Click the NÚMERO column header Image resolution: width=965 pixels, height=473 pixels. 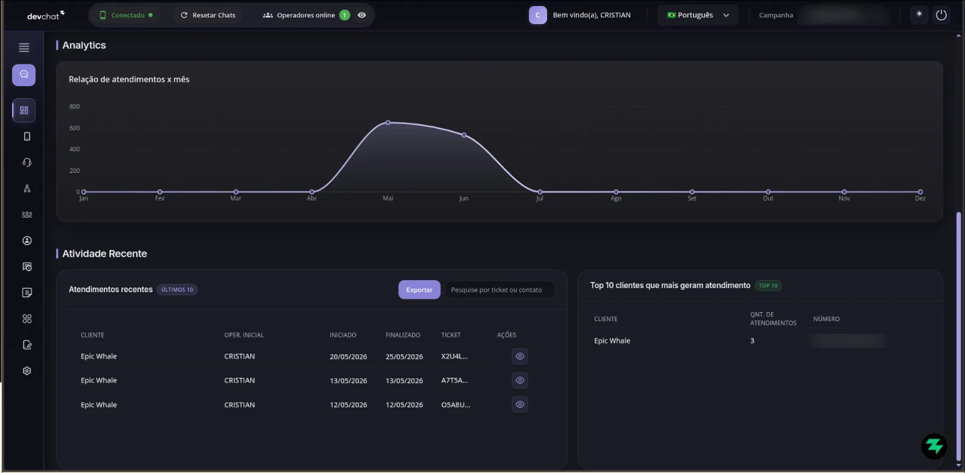(826, 319)
